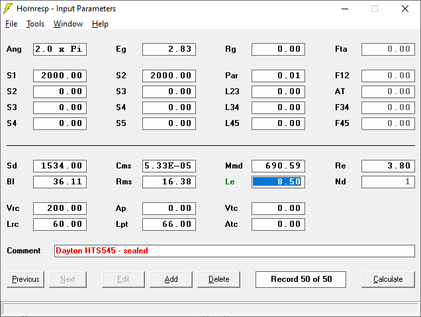Select the Lrc field with 60.00
Image resolution: width=421 pixels, height=317 pixels.
point(60,224)
